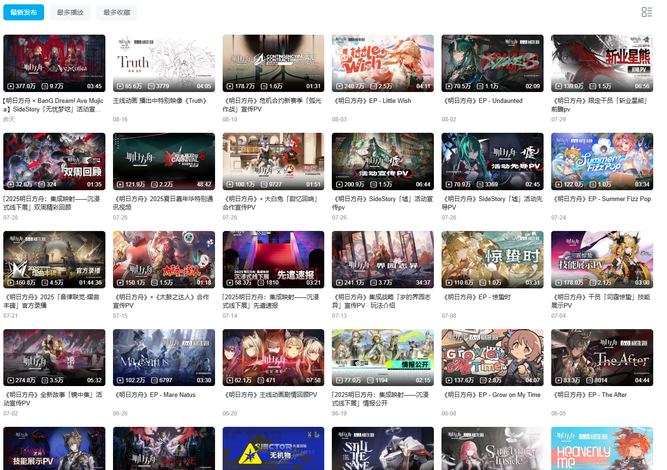Open the EP - The After title

point(589,395)
